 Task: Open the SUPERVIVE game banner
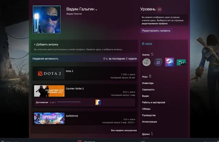coord(49,118)
